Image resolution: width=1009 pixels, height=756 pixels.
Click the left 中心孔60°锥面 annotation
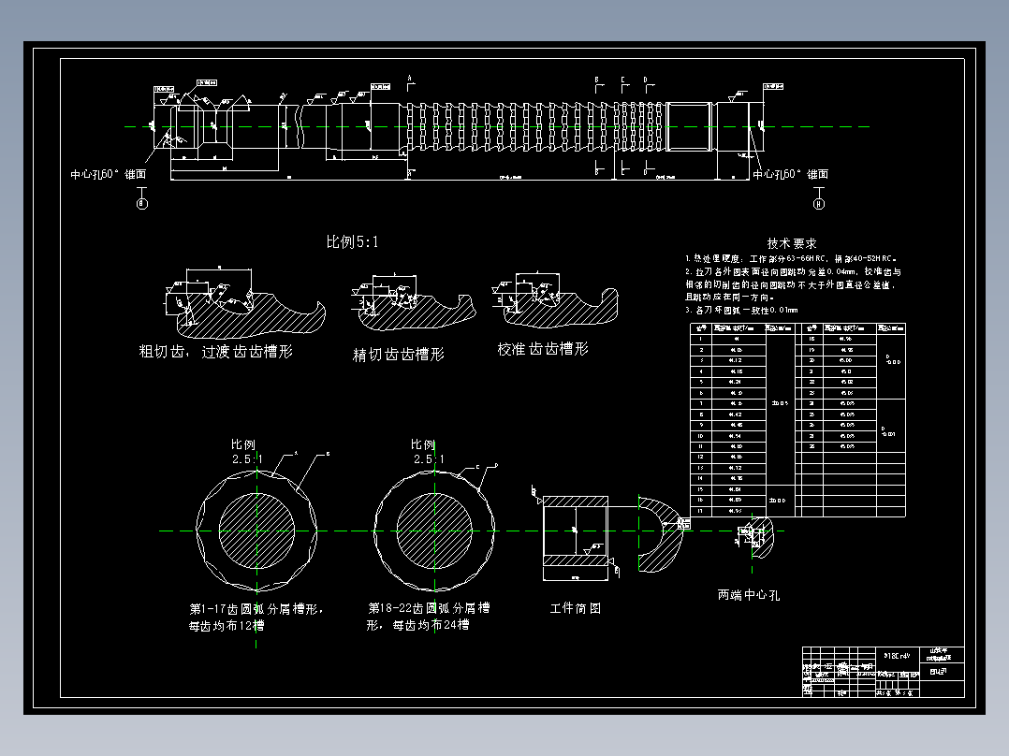click(110, 174)
